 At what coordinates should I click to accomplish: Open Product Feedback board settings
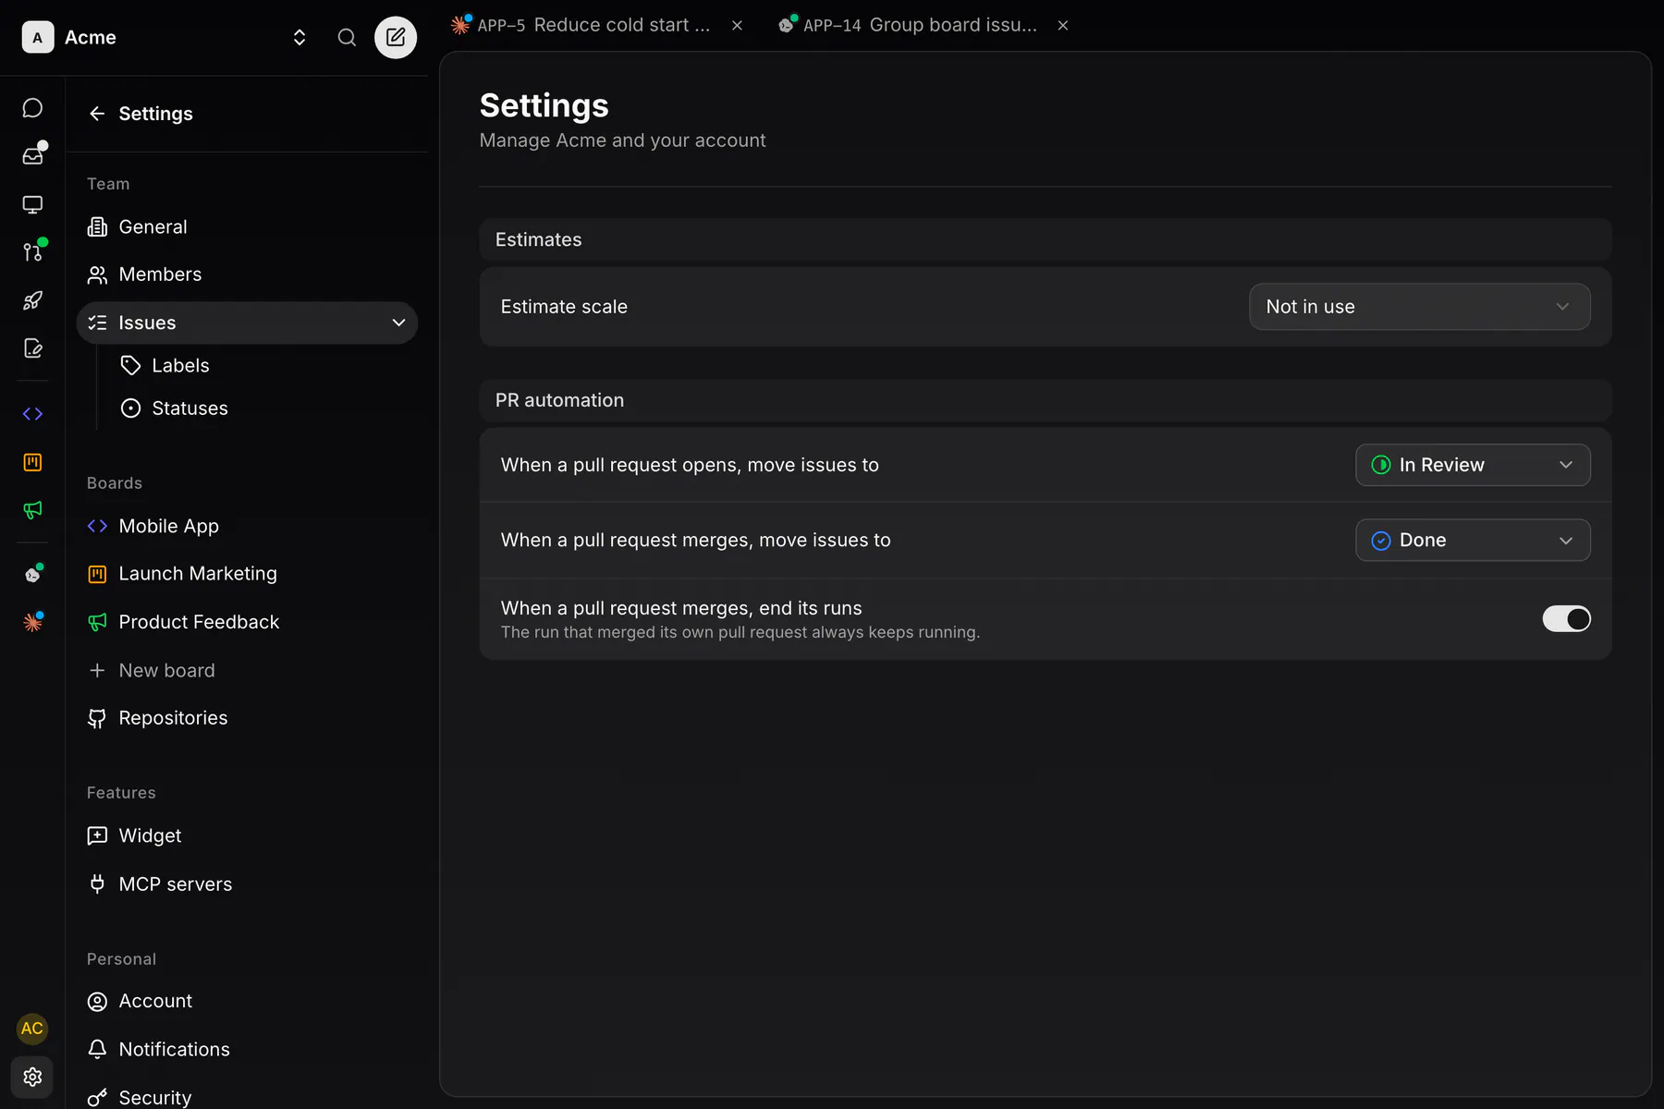click(x=247, y=622)
